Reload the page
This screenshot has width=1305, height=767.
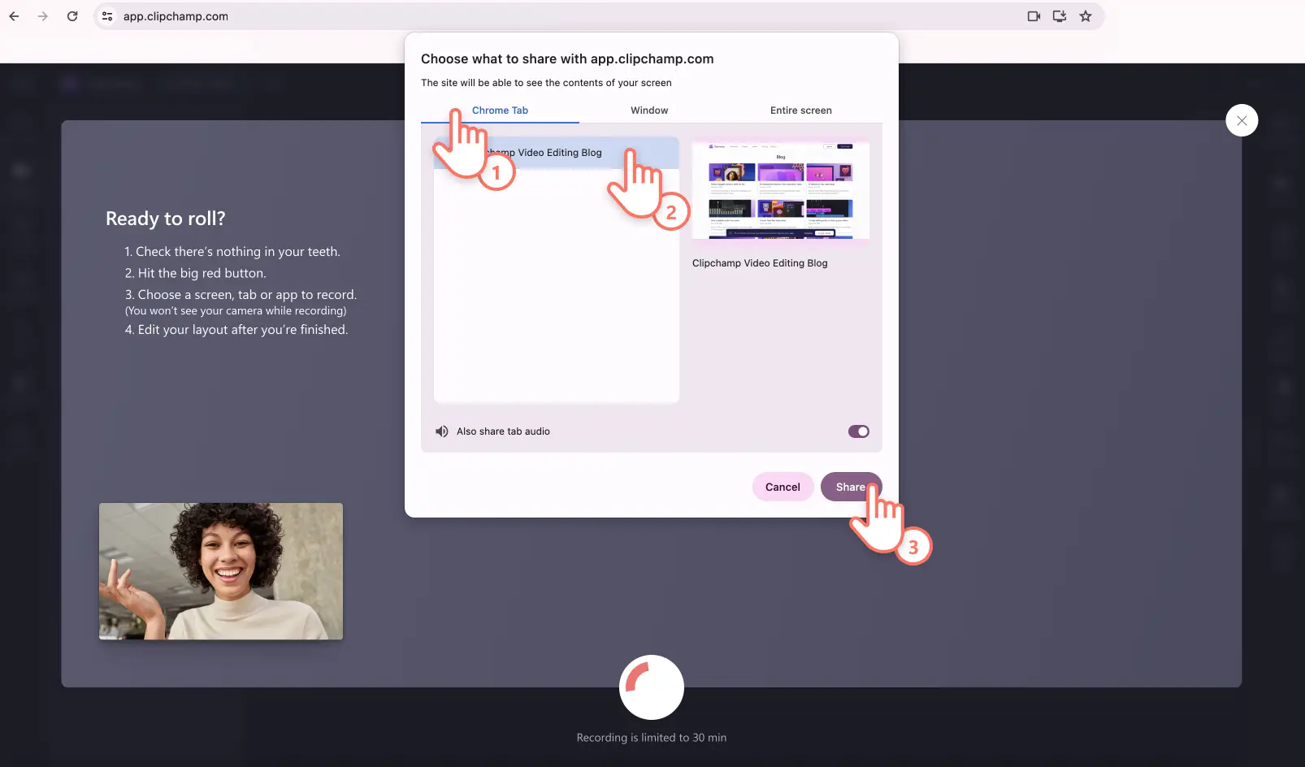click(x=72, y=16)
